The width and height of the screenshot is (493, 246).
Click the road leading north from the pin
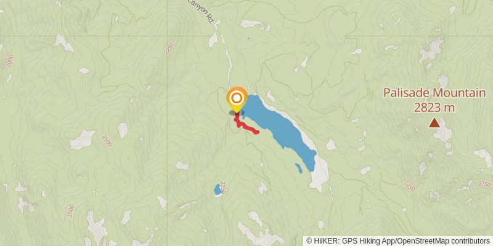(226, 58)
